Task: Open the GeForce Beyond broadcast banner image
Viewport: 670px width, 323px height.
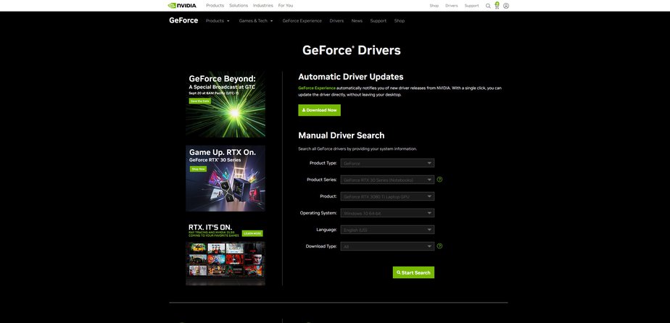Action: coord(226,104)
